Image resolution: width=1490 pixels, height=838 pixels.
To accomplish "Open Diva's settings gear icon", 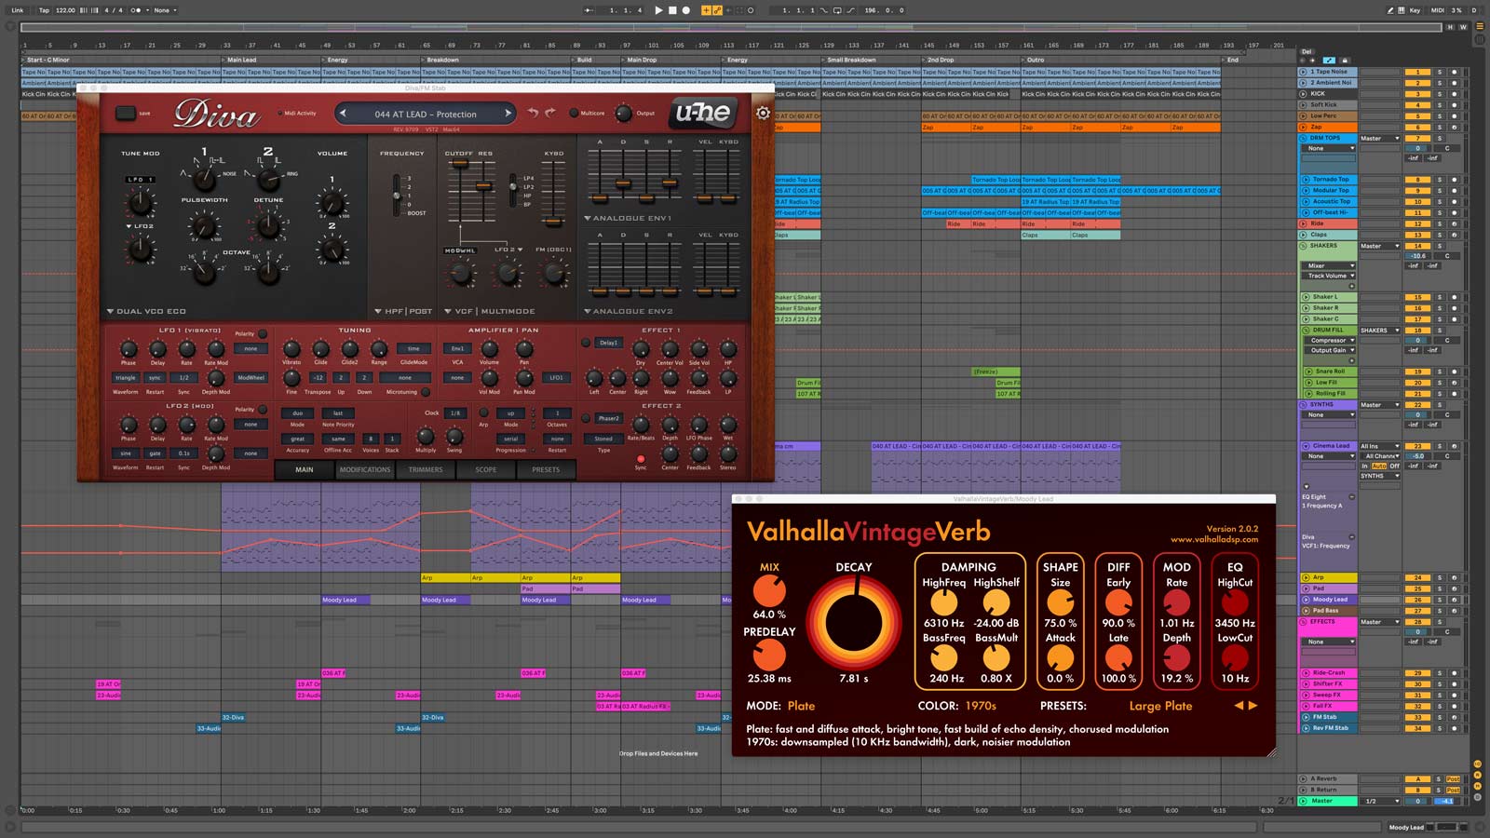I will tap(763, 113).
